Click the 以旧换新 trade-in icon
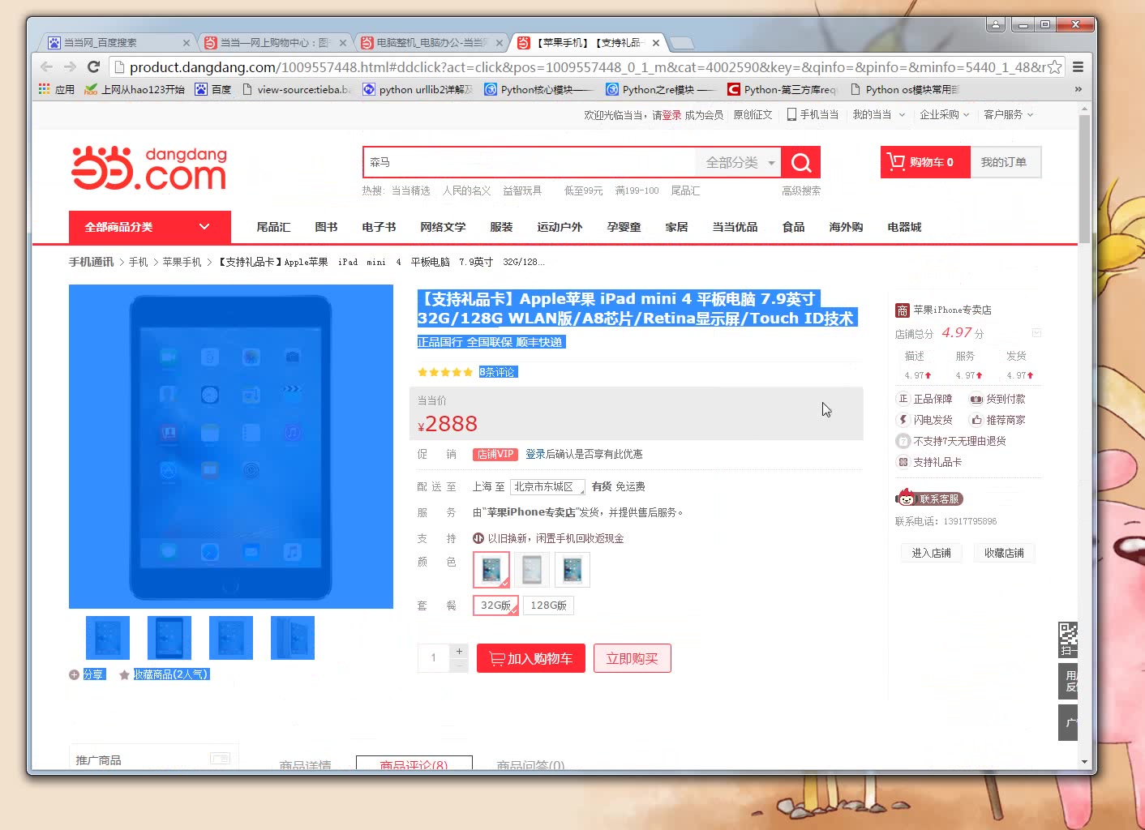 click(478, 538)
